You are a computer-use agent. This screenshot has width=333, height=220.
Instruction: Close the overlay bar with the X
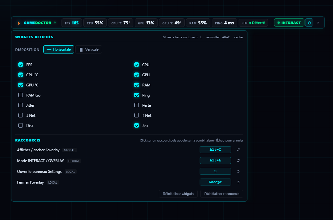[x=318, y=23]
